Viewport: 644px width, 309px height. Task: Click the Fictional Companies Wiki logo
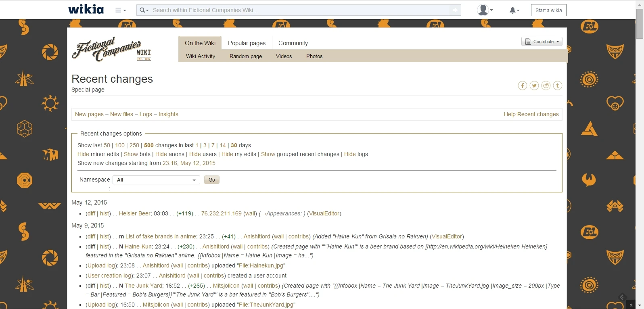click(x=112, y=49)
